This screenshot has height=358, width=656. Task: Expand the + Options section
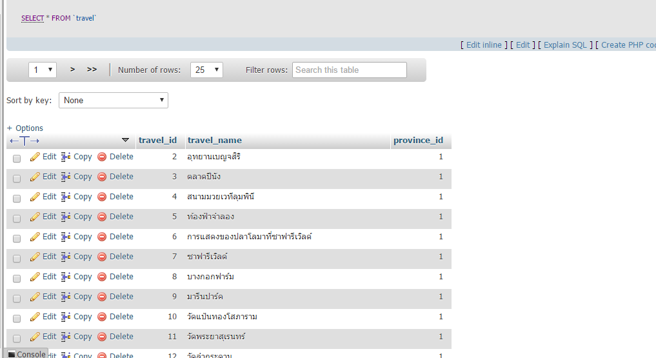point(25,128)
